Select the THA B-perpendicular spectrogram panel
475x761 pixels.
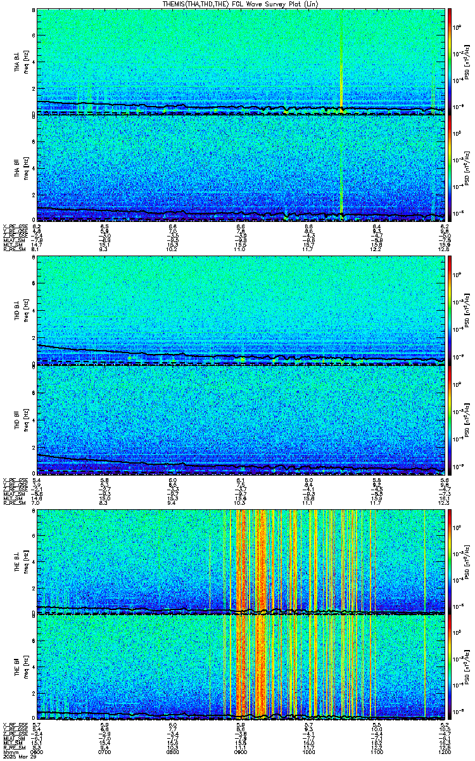tap(241, 62)
